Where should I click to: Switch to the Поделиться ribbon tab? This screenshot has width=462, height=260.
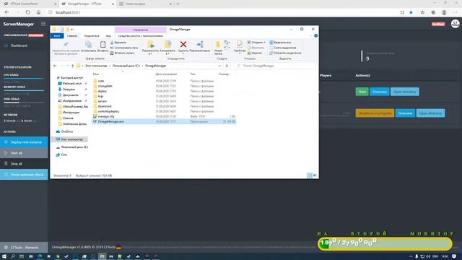point(92,35)
